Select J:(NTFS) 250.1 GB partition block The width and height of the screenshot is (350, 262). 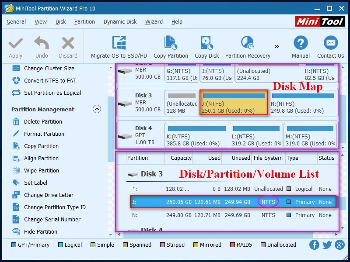tap(234, 103)
